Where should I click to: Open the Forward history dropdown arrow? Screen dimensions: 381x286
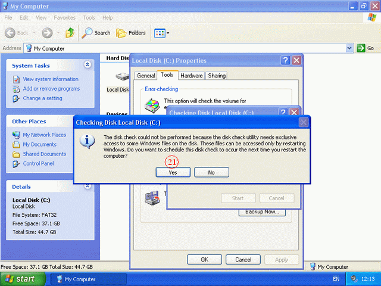58,33
